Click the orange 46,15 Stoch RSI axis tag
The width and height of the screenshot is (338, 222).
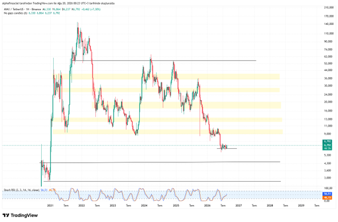327,198
